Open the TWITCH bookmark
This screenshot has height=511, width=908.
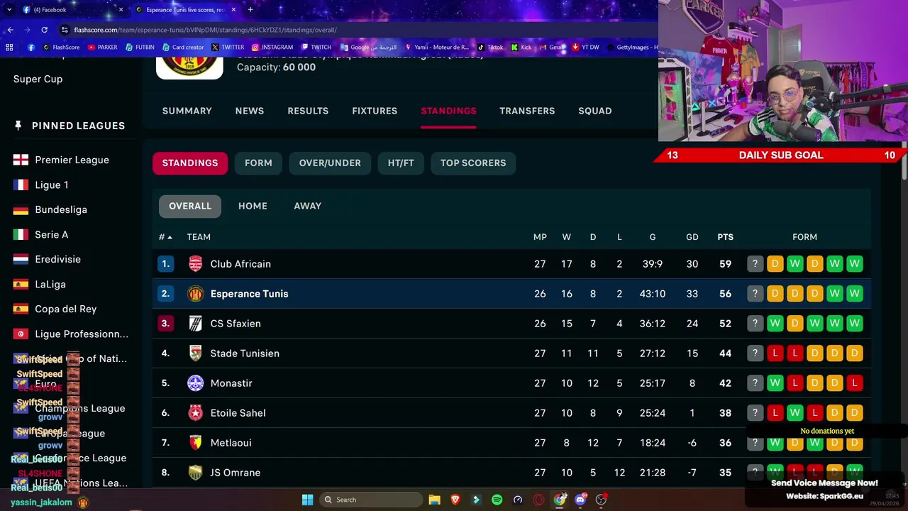(x=316, y=48)
